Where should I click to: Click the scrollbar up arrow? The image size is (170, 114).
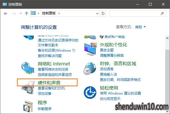[167, 38]
